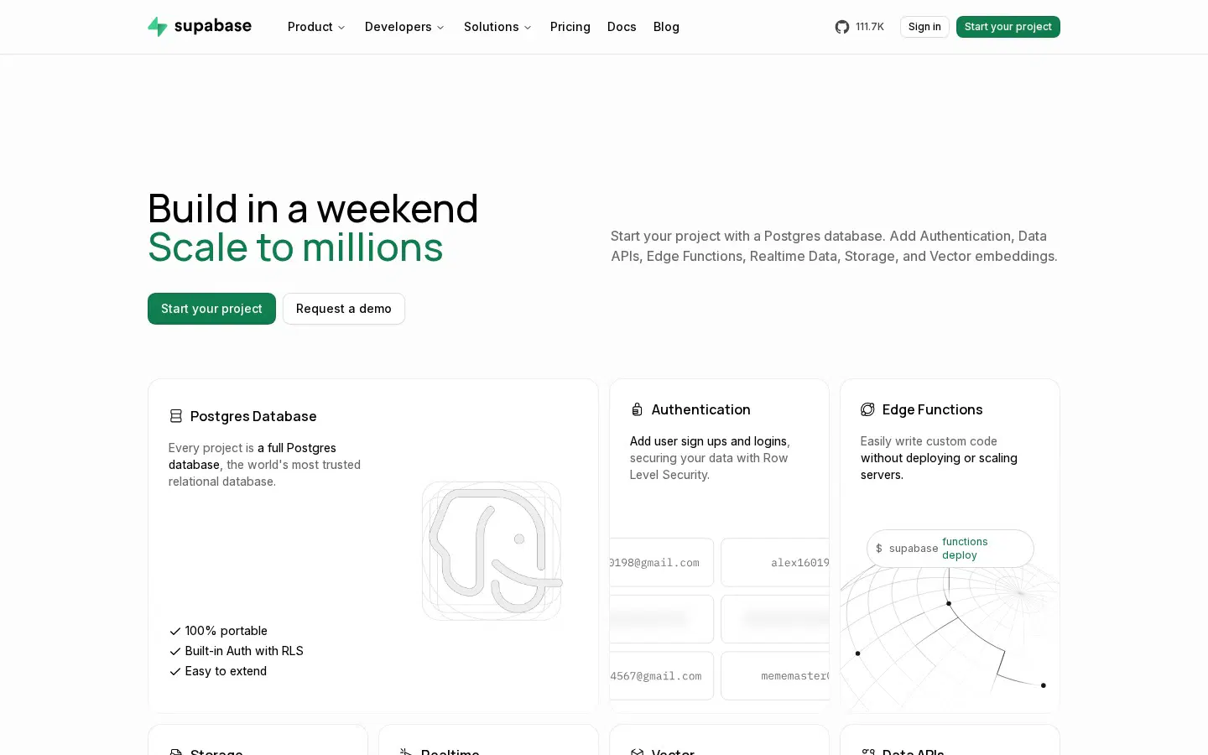1208x755 pixels.
Task: Click the "Build in a weekend" headline
Action: tap(313, 208)
